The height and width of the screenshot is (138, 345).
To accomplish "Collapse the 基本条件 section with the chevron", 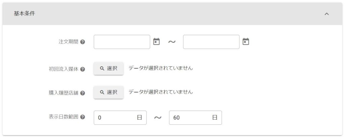I will [x=326, y=14].
